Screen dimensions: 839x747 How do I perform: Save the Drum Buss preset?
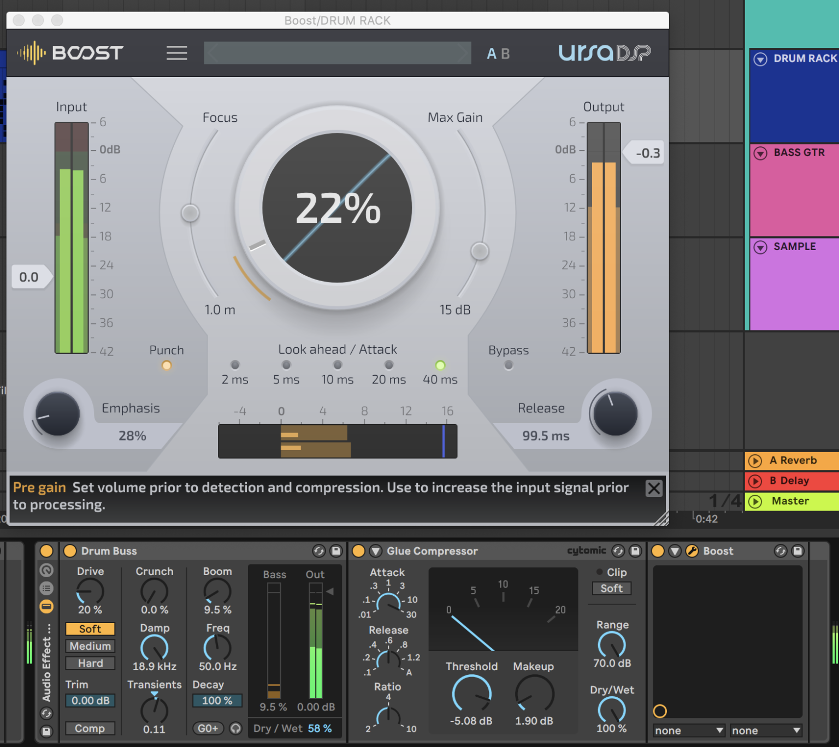[336, 551]
